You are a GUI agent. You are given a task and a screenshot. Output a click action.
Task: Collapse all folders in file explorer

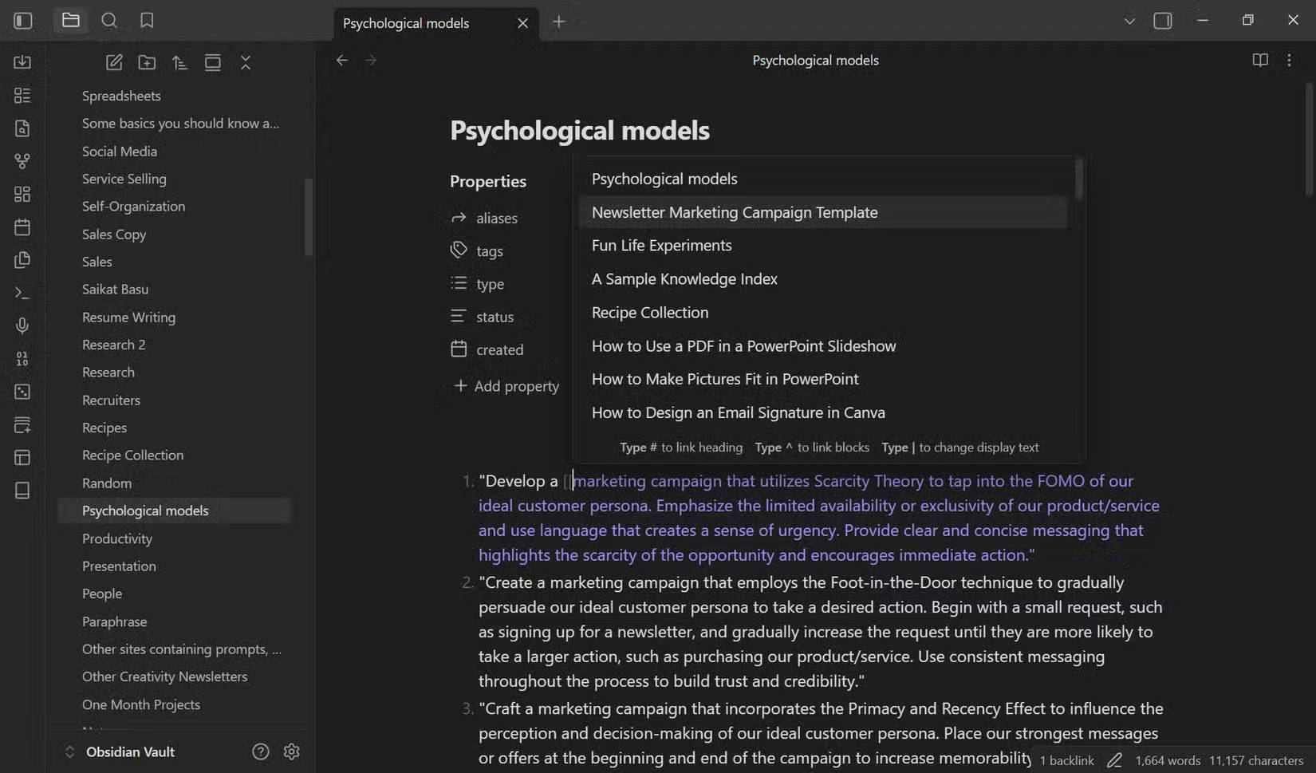click(246, 62)
